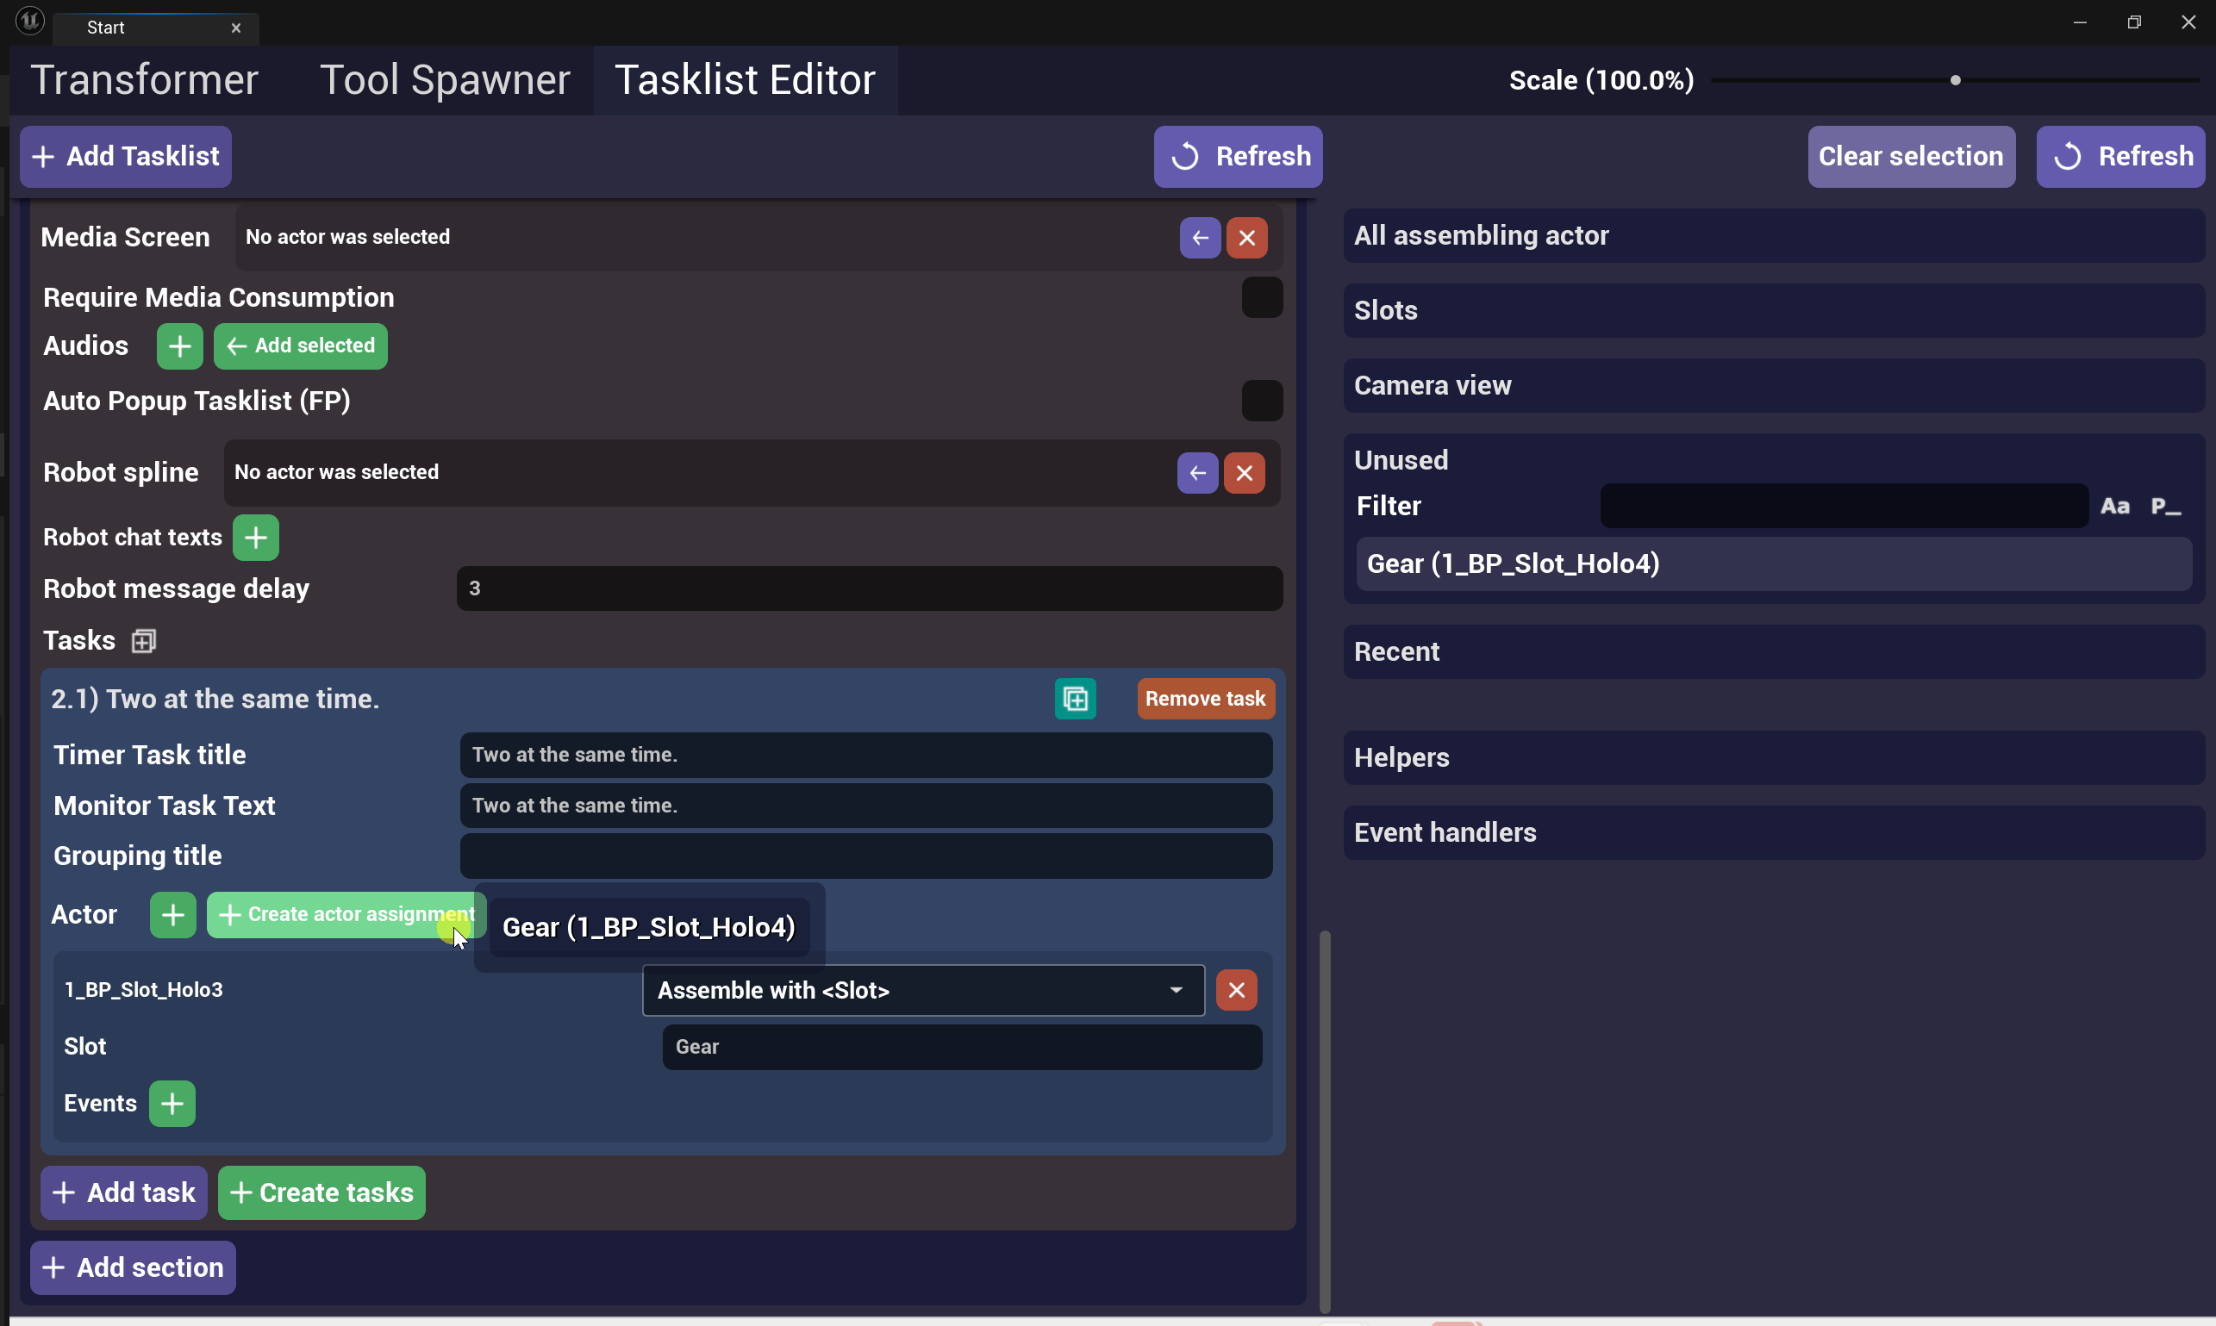
Task: Click the Media Screen pick-actor arrow icon
Action: [x=1200, y=238]
